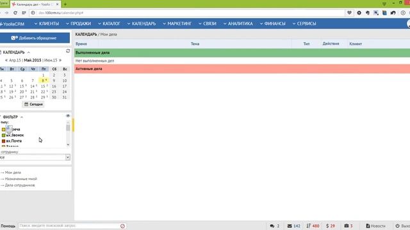Click the Выполненные дела green header
Screen dimensions: 410x230
coord(242,52)
